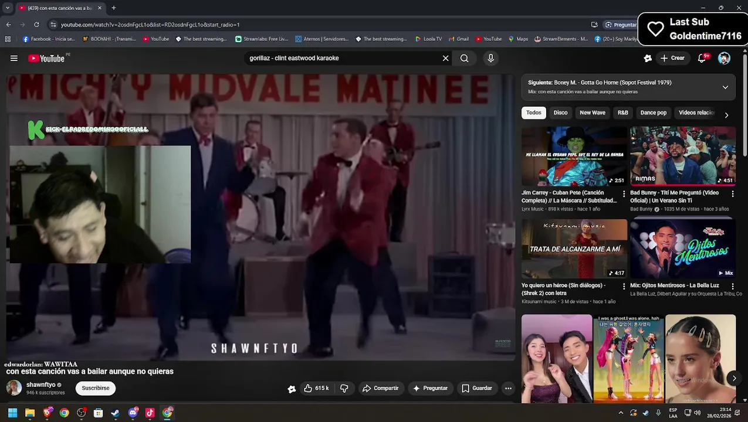Open options for Bad Bunny video
The width and height of the screenshot is (748, 422).
[x=732, y=193]
